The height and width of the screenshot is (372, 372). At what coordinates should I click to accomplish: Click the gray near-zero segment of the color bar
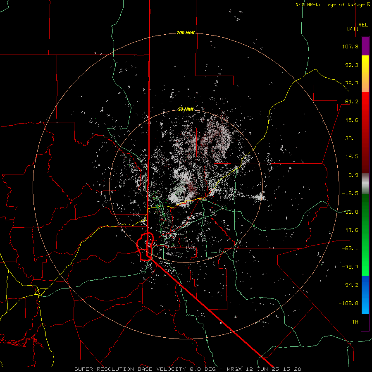point(365,184)
